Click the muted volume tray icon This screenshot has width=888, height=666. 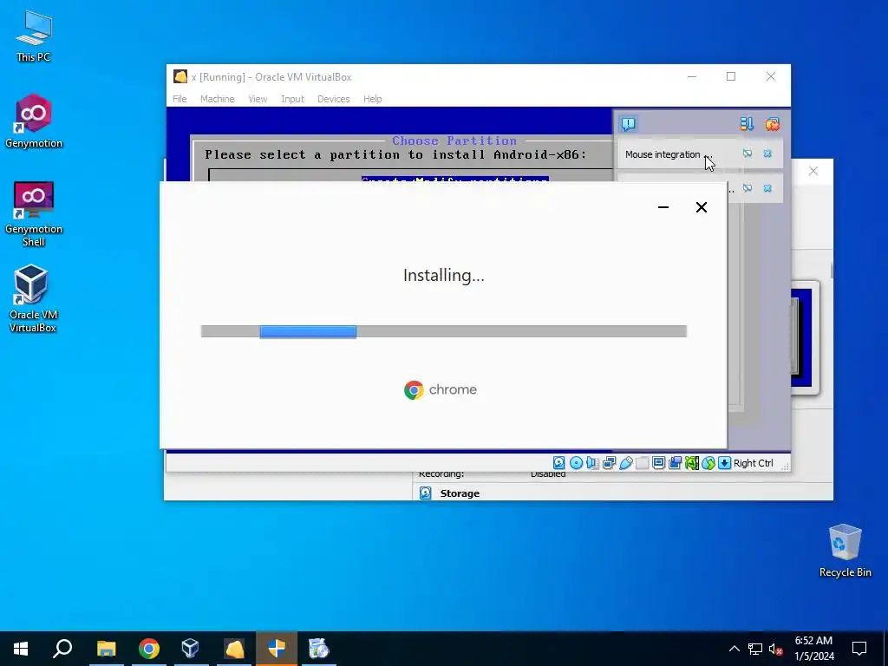pyautogui.click(x=776, y=649)
